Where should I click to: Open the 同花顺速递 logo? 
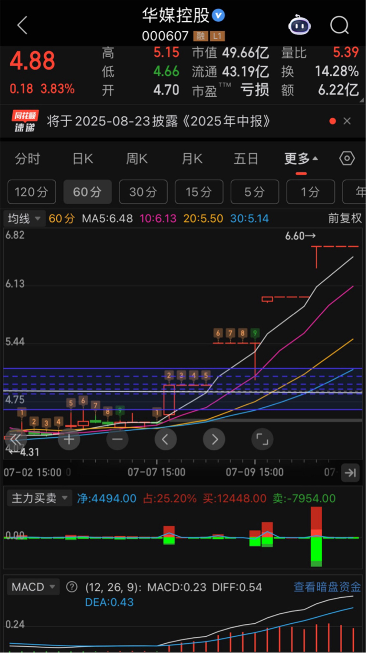(25, 121)
